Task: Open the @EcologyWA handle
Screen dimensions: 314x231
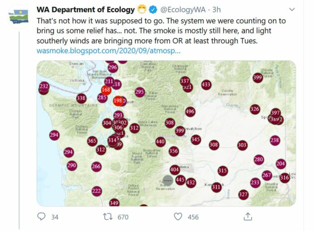Action: (x=183, y=9)
